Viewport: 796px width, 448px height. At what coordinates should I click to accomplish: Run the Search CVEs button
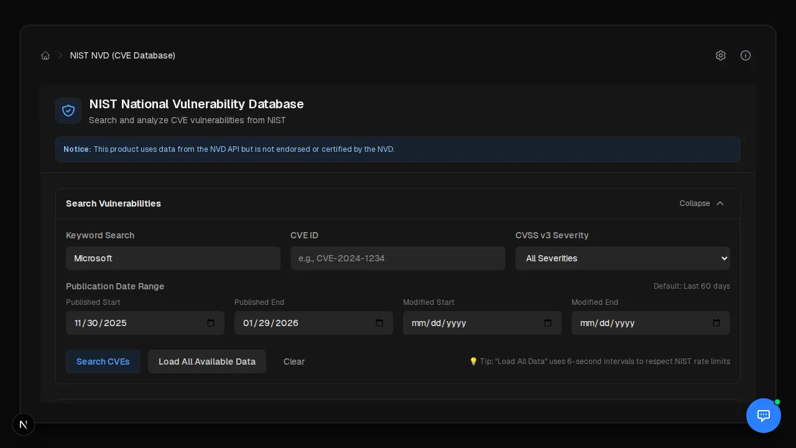coord(103,362)
